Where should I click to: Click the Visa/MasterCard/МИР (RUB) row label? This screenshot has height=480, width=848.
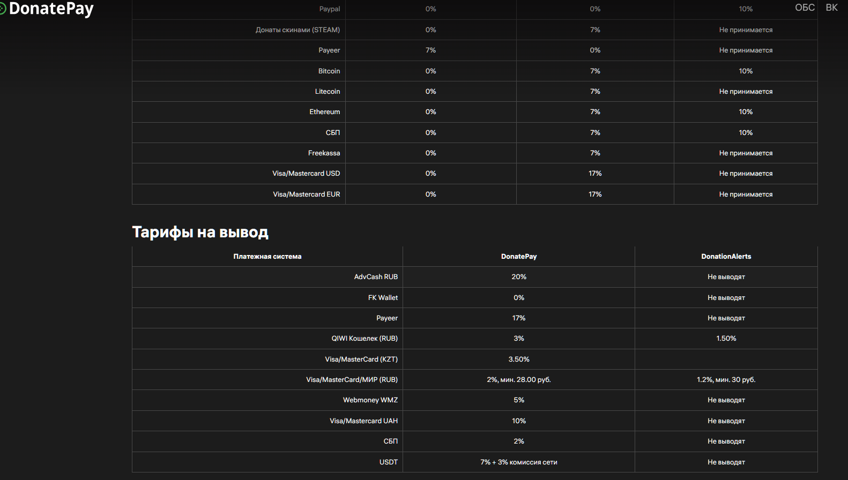(352, 380)
